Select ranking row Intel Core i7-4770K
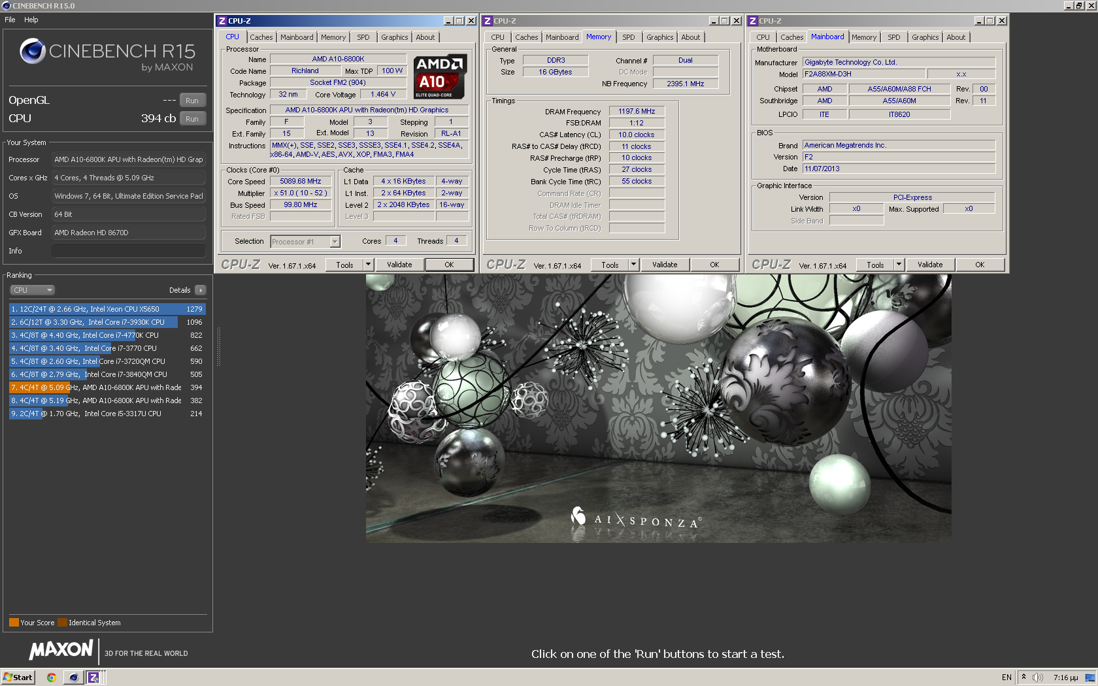 tap(108, 335)
